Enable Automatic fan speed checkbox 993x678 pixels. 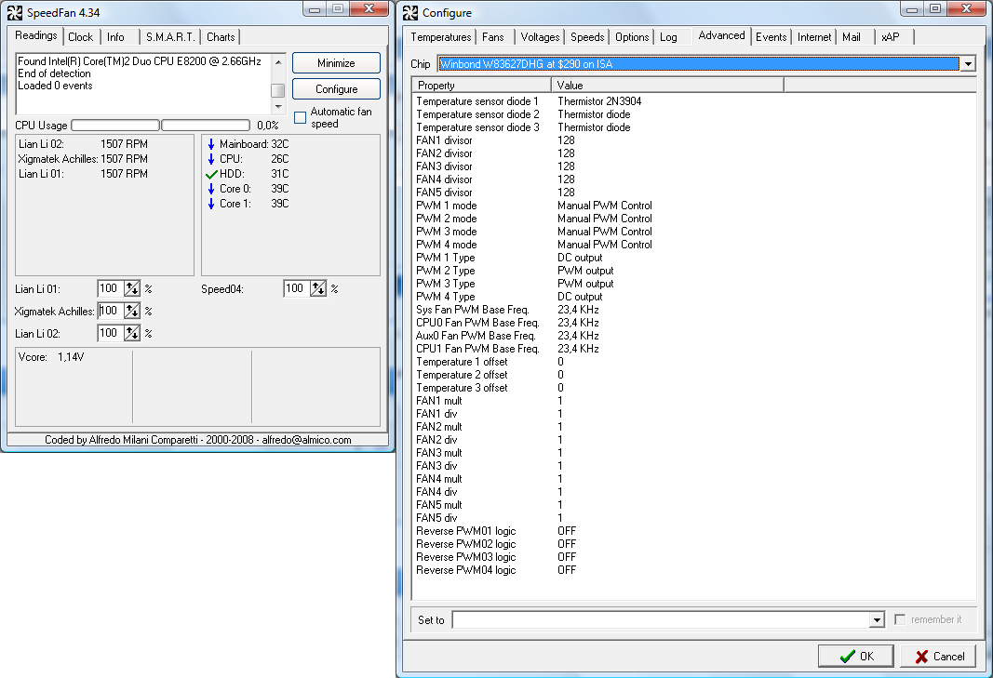(301, 118)
